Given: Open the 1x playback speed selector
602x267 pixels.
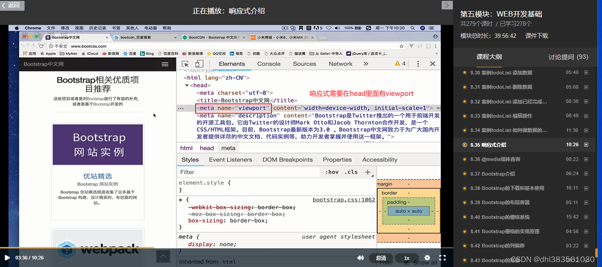Looking at the screenshot, I should (x=407, y=258).
